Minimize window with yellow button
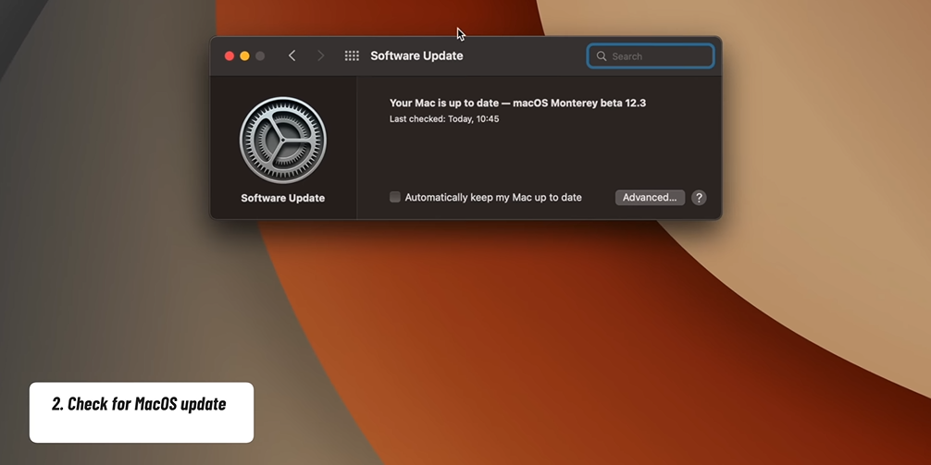Image resolution: width=931 pixels, height=465 pixels. point(244,55)
